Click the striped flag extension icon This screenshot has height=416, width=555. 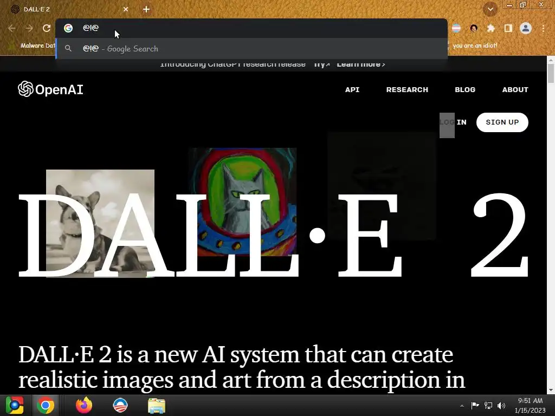[456, 28]
